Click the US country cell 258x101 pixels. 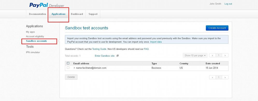click(181, 68)
